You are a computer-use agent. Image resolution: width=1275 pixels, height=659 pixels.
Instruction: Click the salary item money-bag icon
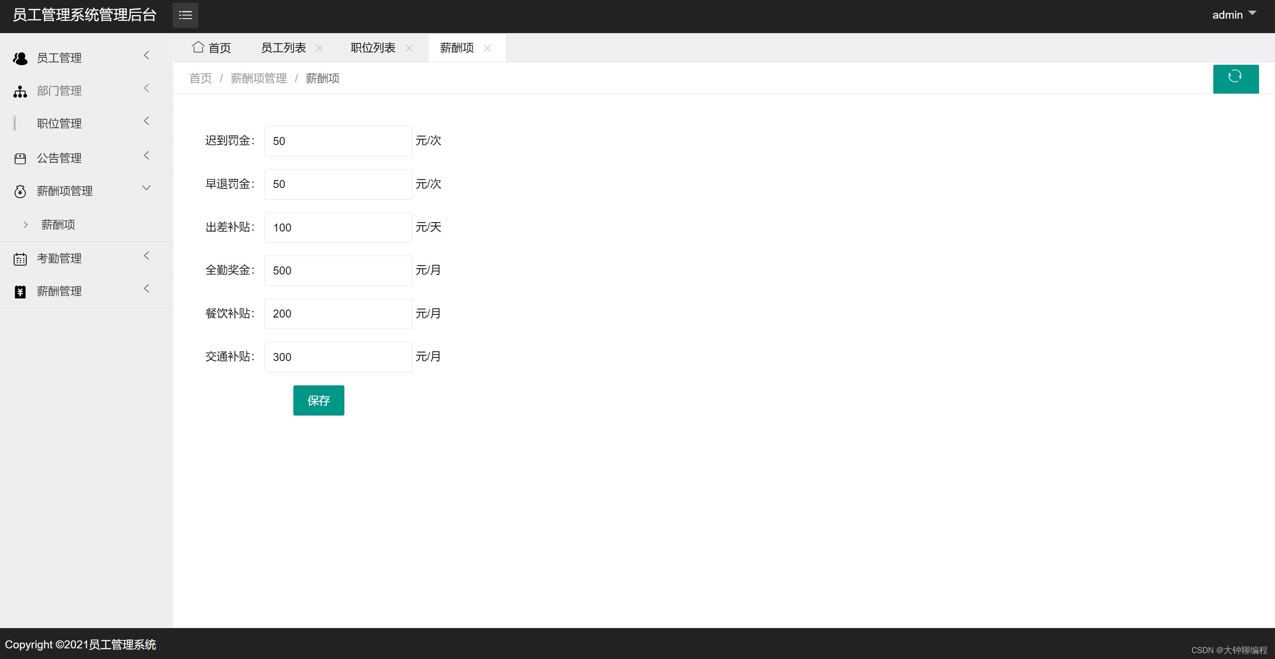click(20, 192)
